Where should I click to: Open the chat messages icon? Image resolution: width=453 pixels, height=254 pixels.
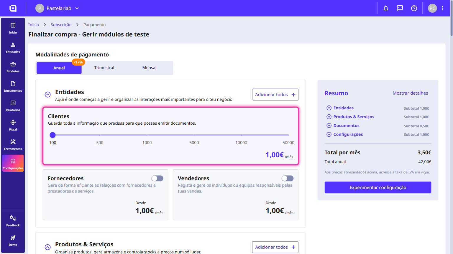[400, 8]
